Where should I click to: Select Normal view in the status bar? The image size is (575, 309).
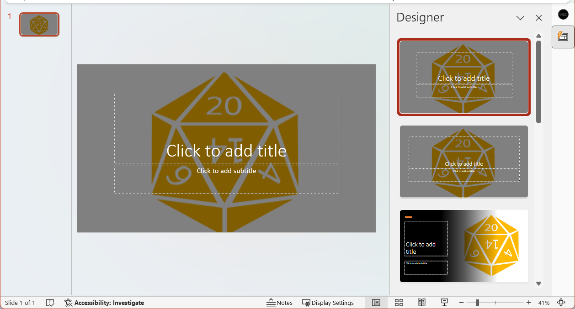[376, 302]
